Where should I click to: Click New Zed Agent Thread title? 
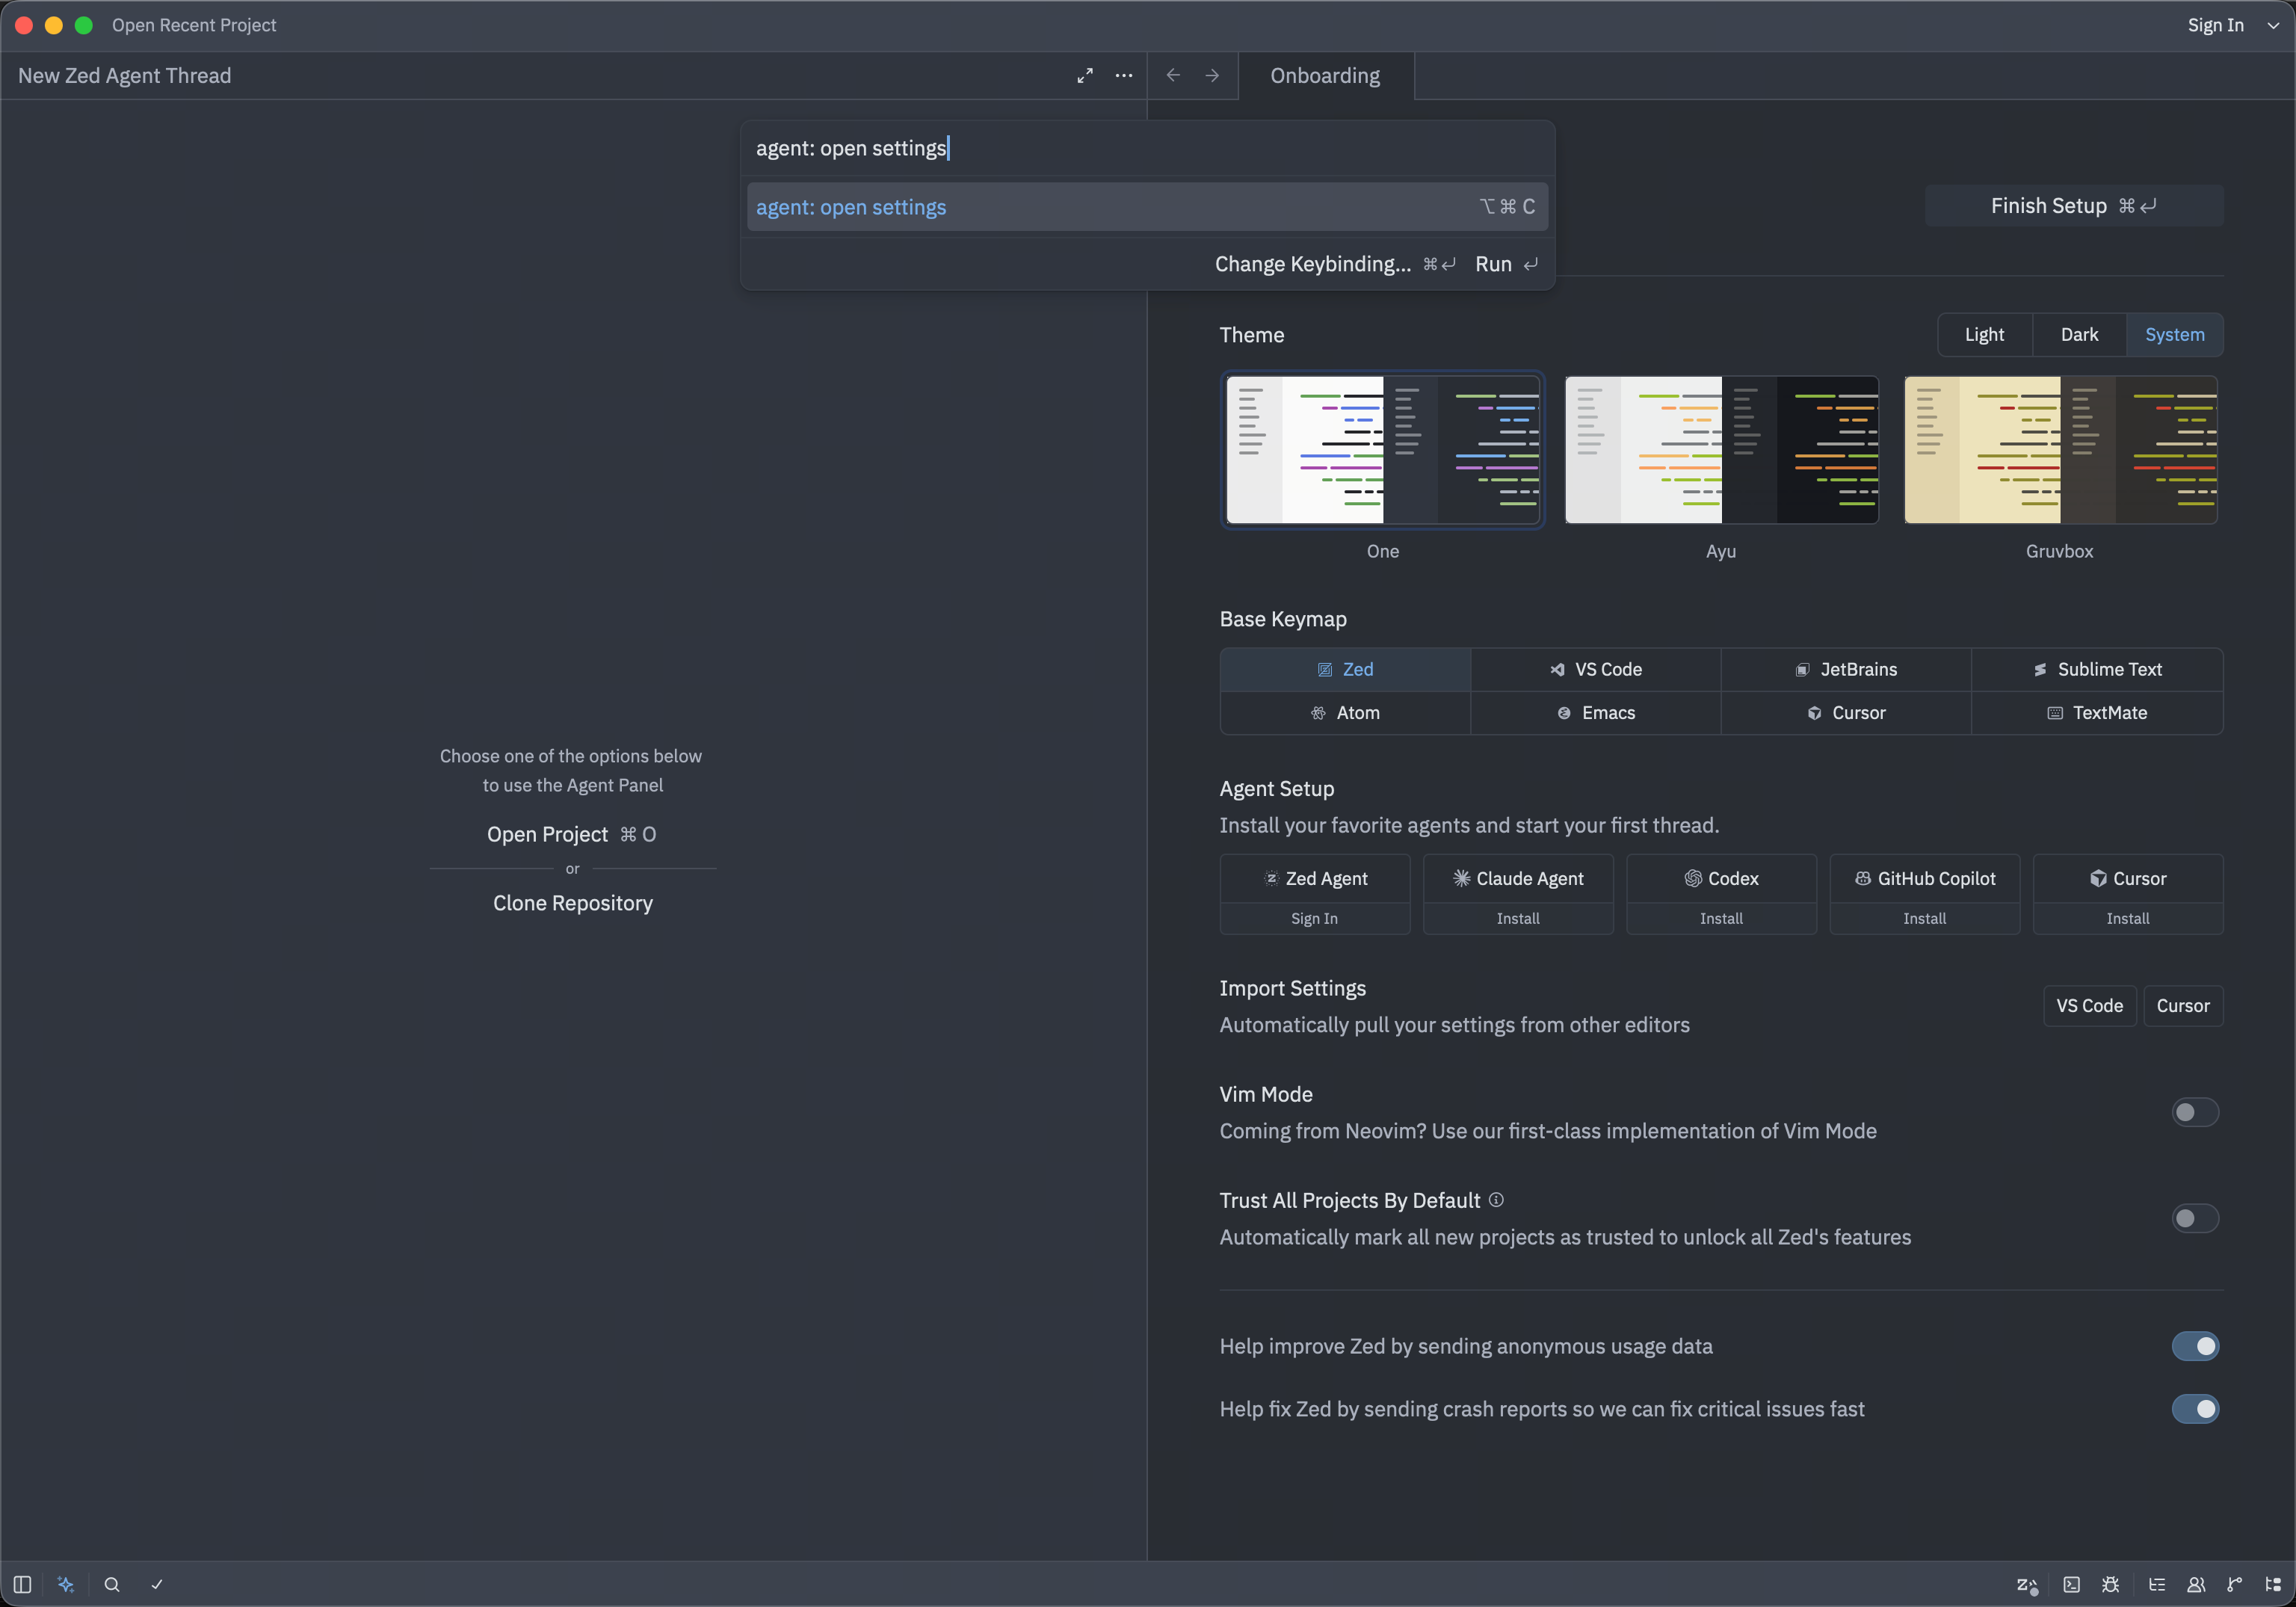[125, 76]
